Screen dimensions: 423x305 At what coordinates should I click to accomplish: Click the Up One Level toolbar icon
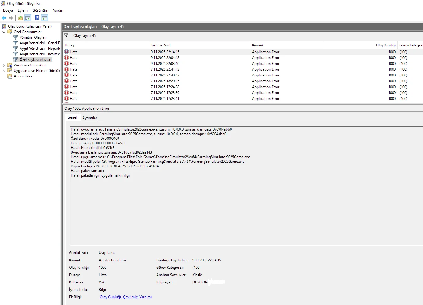[21, 18]
